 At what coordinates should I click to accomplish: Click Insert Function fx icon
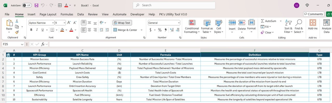click(43, 44)
